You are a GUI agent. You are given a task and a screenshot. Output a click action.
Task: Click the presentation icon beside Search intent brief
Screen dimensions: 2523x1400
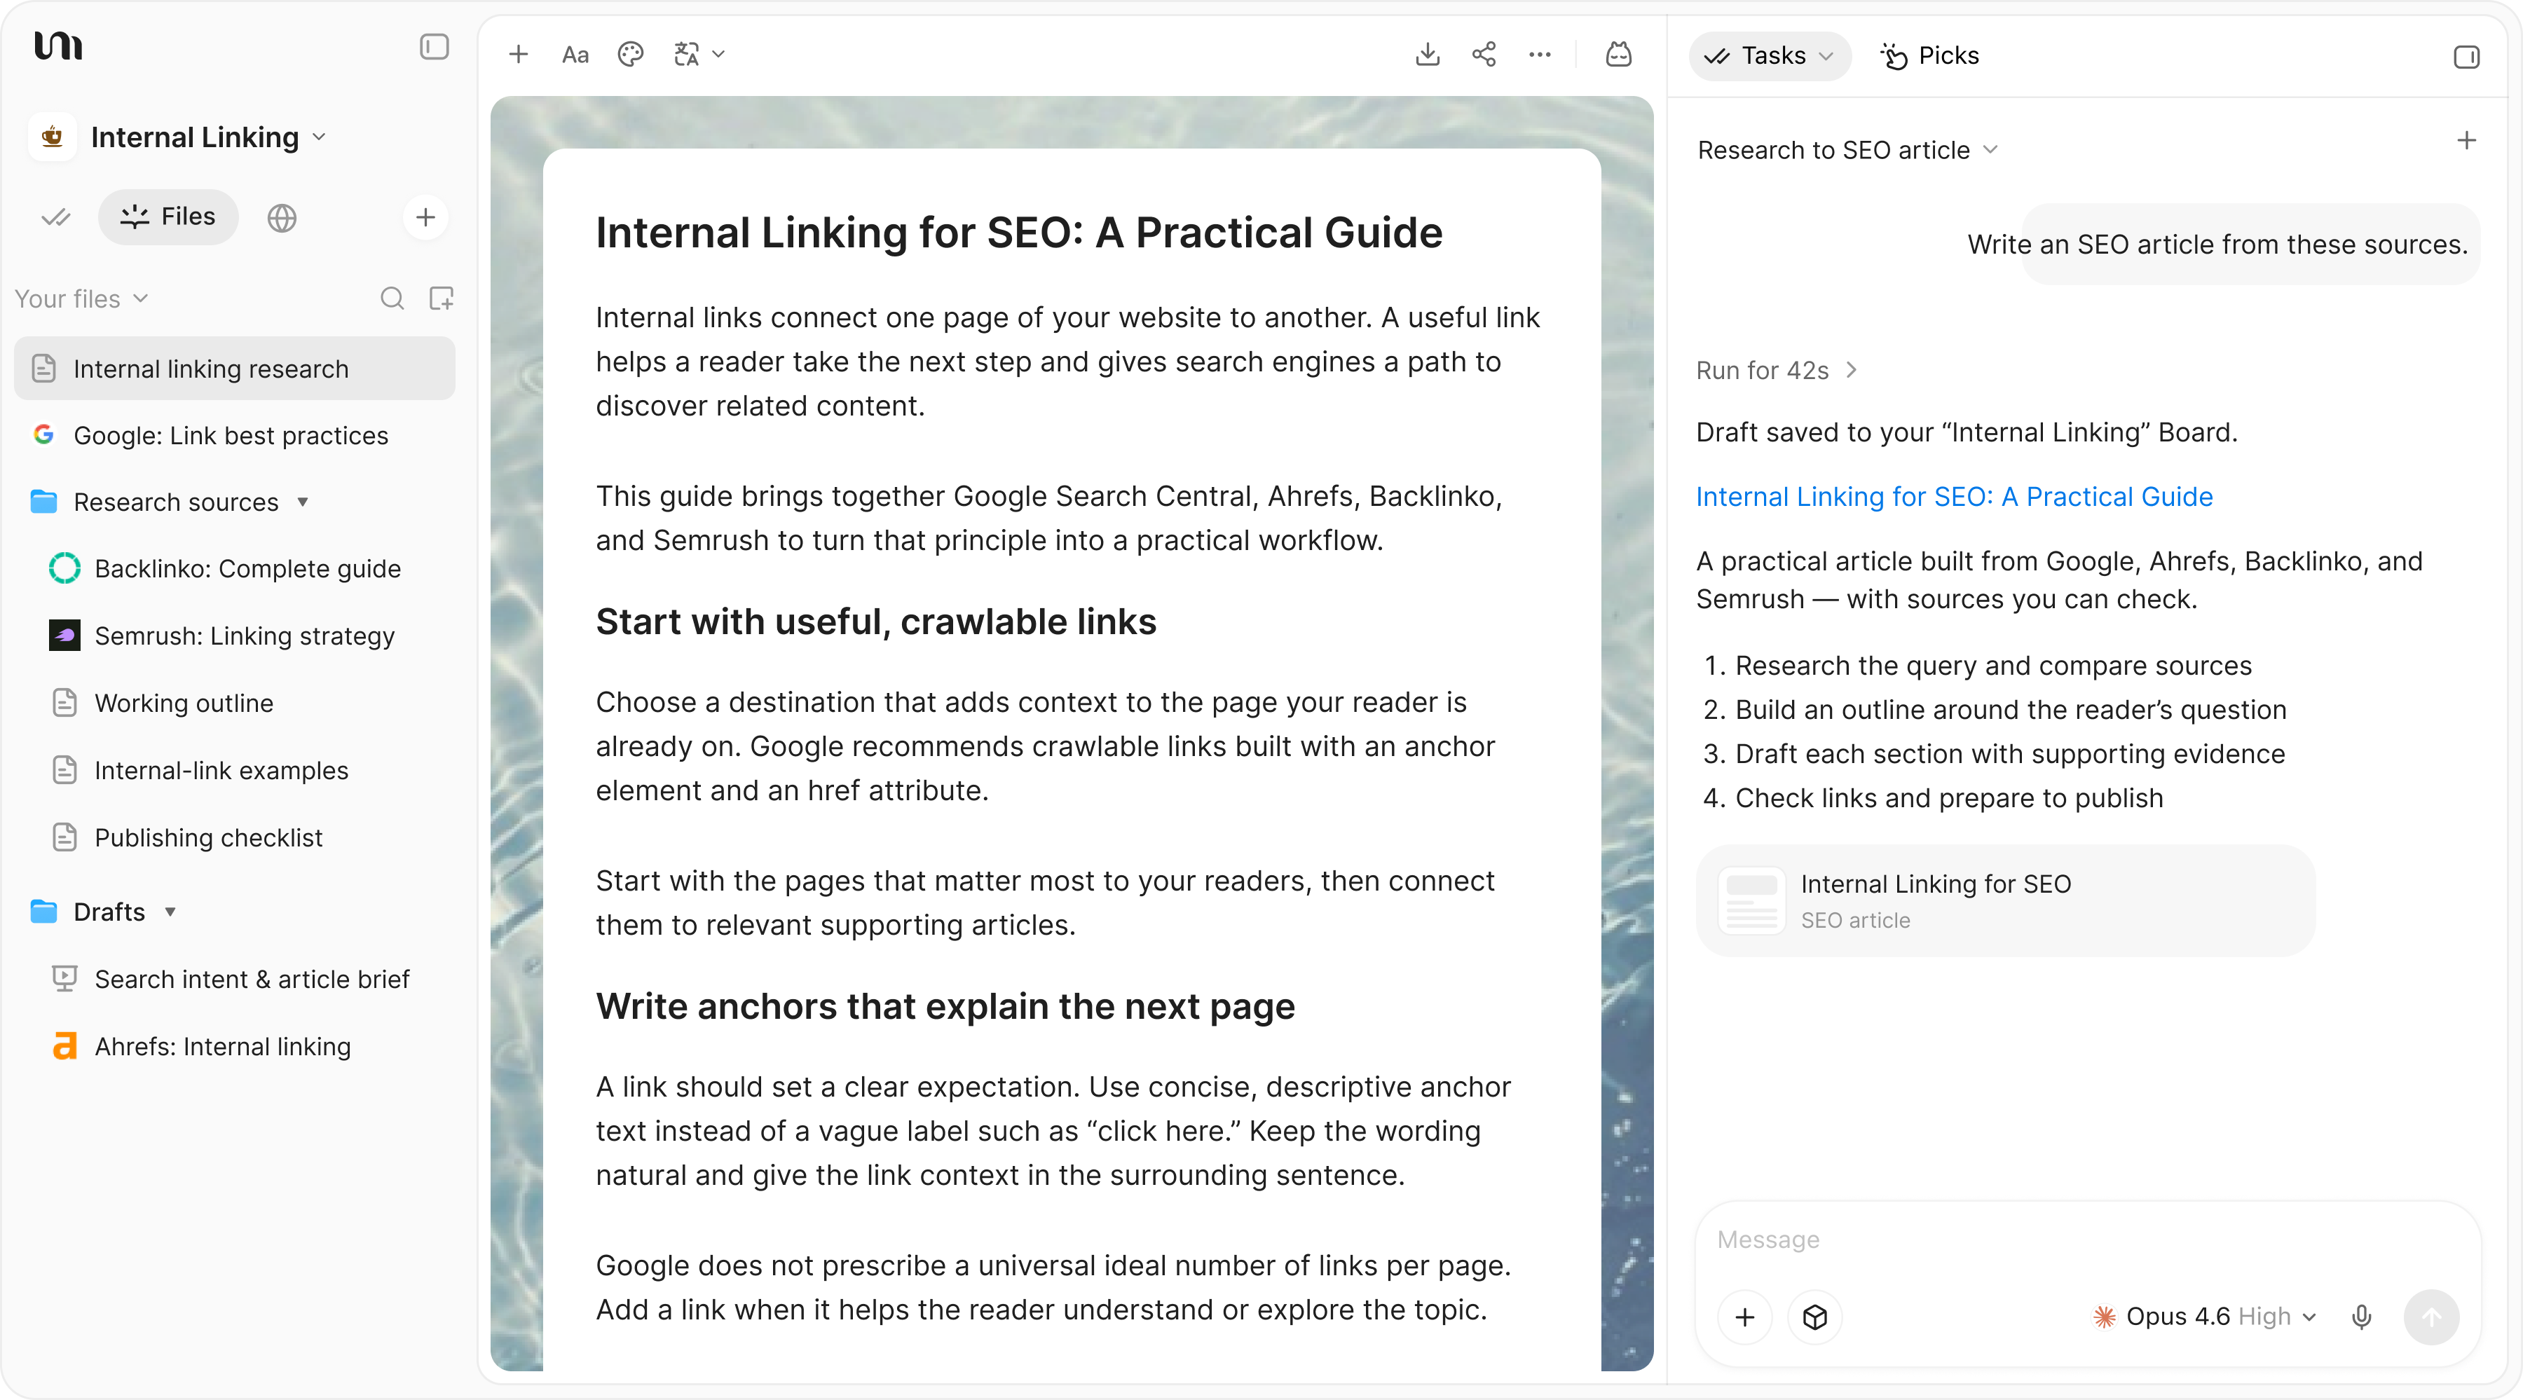point(64,979)
